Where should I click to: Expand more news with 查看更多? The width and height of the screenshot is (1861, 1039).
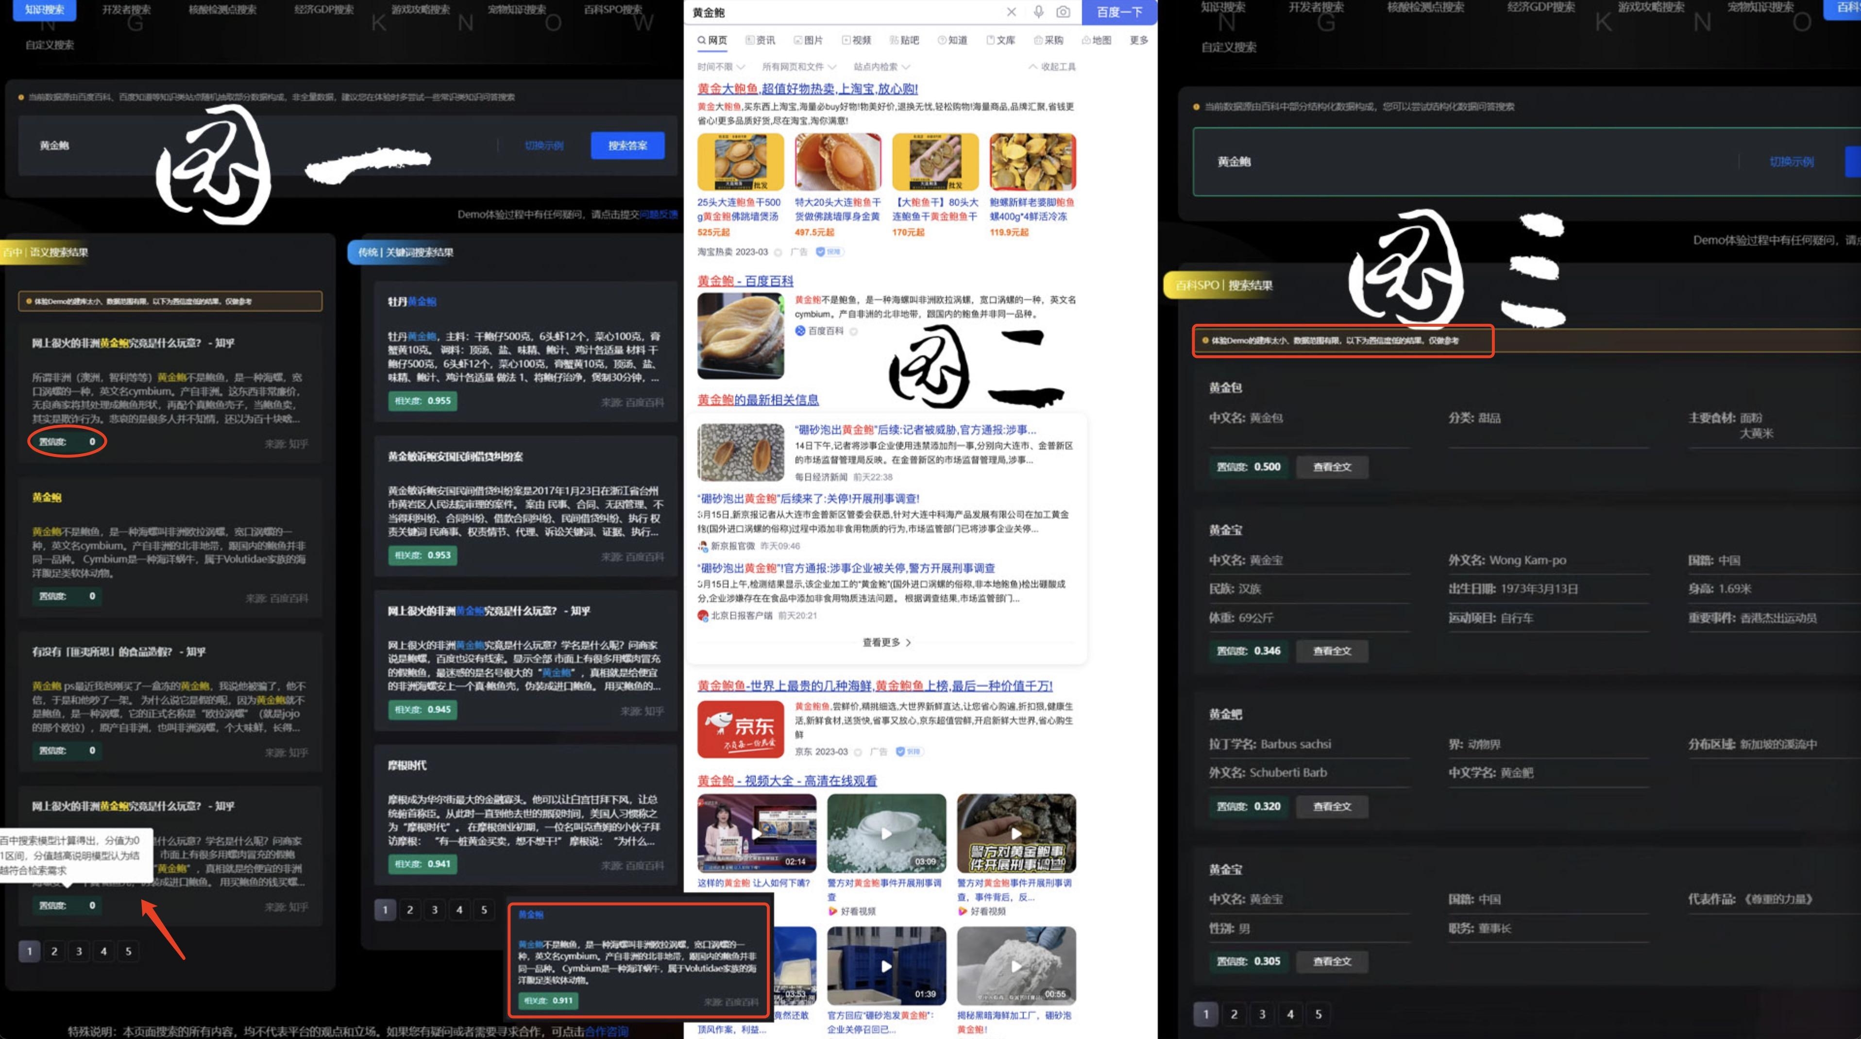click(x=886, y=642)
